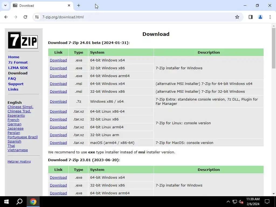Reload the current page
276x207 pixels.
25,17
